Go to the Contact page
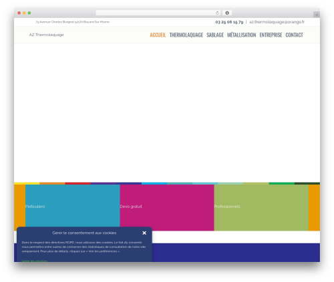The image size is (334, 282). click(294, 35)
